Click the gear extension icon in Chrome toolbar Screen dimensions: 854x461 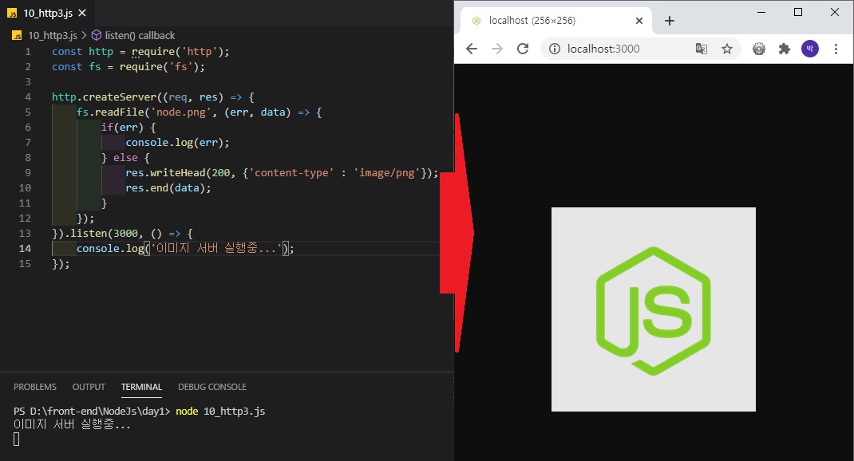[759, 49]
